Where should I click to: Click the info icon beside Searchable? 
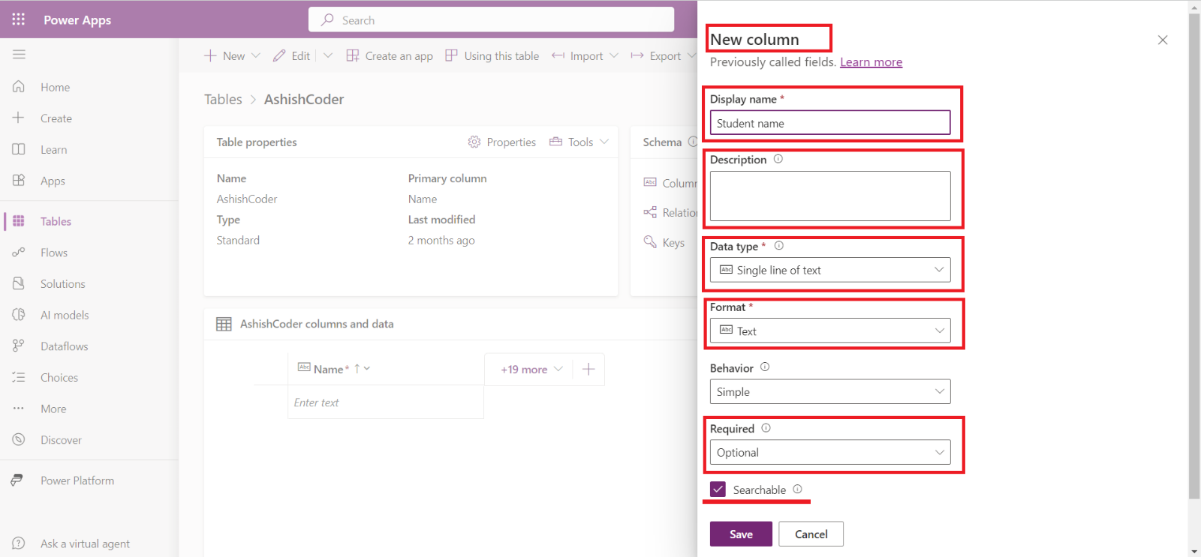pyautogui.click(x=797, y=490)
